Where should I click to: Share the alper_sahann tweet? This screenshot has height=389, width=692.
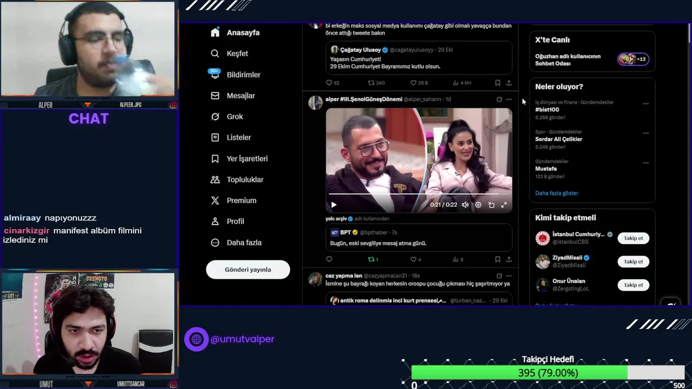point(509,259)
